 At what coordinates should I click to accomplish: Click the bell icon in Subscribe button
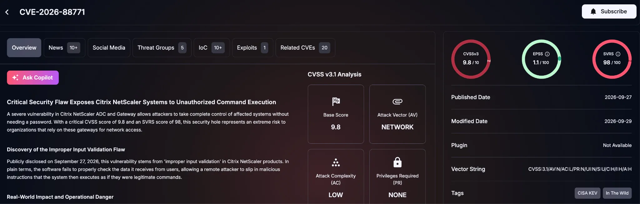[593, 12]
